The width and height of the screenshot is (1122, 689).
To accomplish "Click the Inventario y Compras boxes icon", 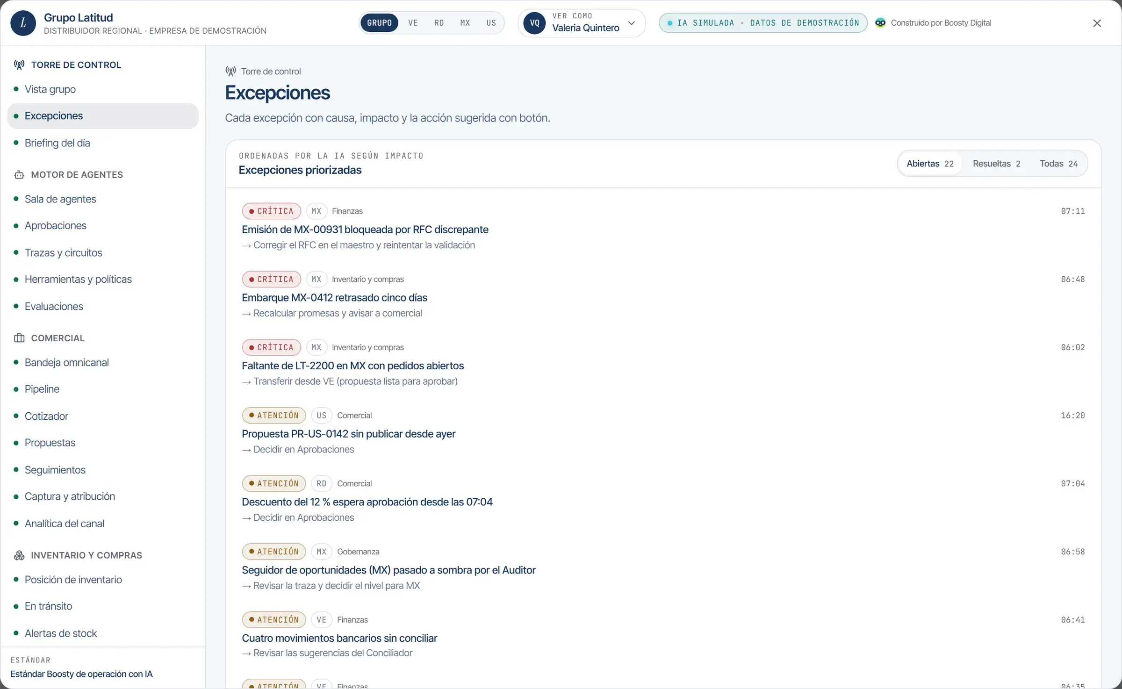I will click(19, 555).
